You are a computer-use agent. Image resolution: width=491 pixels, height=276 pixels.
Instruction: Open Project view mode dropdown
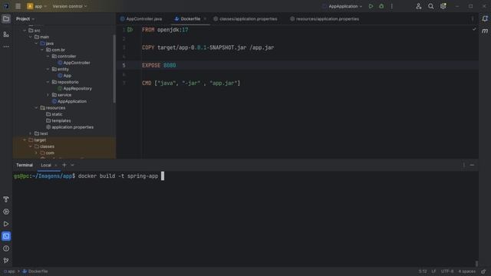[25, 18]
